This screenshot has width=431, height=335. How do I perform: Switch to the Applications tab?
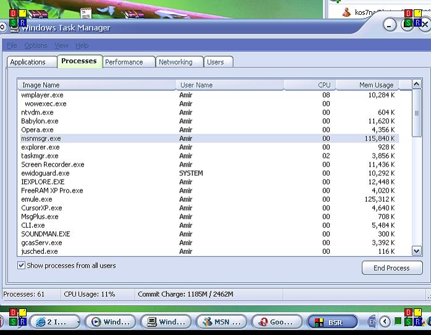tap(32, 62)
